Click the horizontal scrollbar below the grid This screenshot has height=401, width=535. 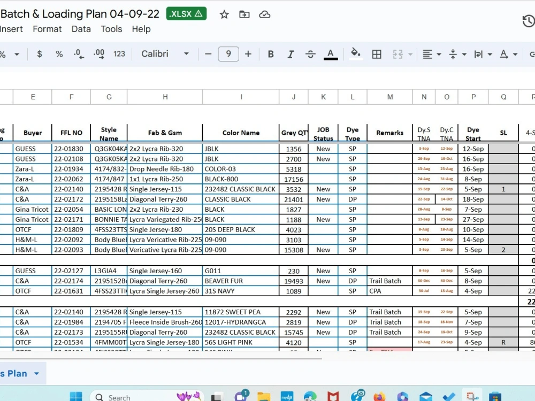click(160, 359)
